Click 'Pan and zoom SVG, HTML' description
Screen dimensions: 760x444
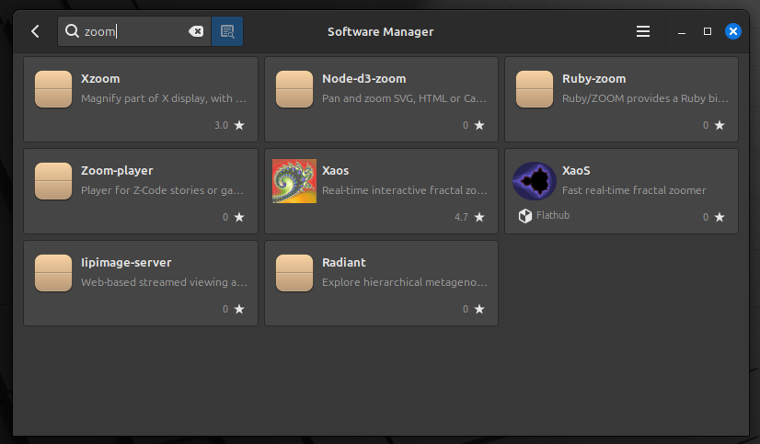[404, 98]
